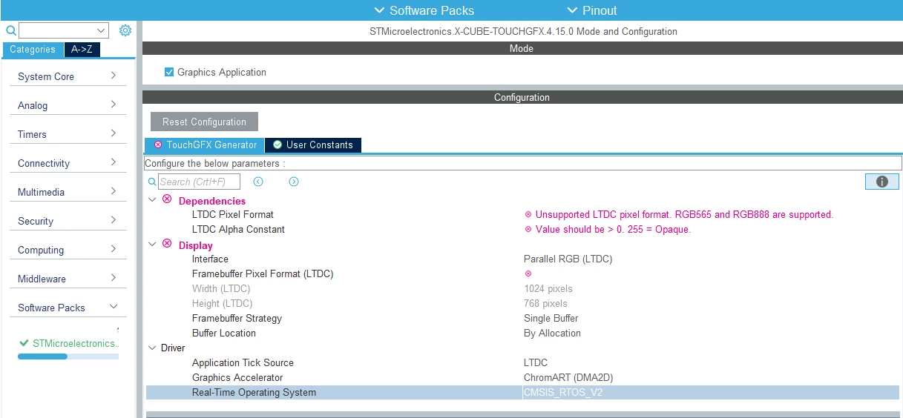Viewport: 903px width, 418px height.
Task: Click the ChromART (DMA2D) value
Action: 568,377
